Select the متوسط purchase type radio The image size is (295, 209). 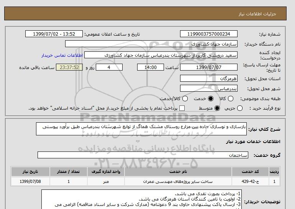217,108
